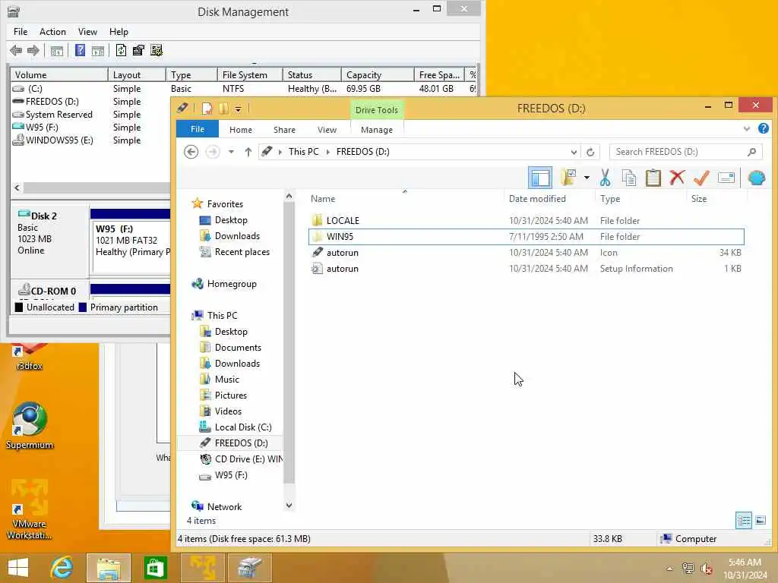Open the recent locations dropdown arrow
The image size is (778, 583).
[231, 152]
